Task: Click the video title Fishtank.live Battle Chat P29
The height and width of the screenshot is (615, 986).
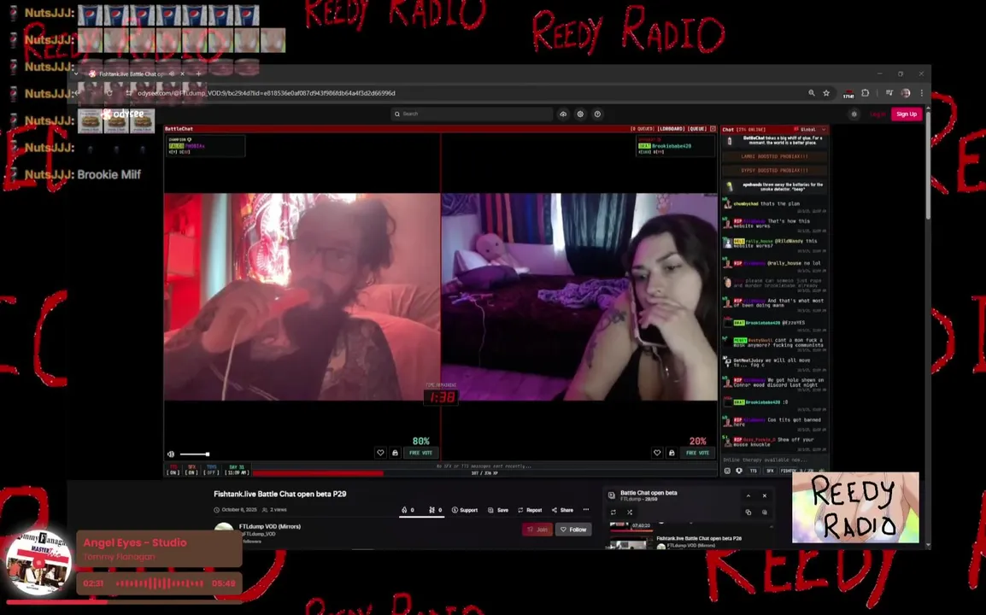Action: tap(280, 495)
